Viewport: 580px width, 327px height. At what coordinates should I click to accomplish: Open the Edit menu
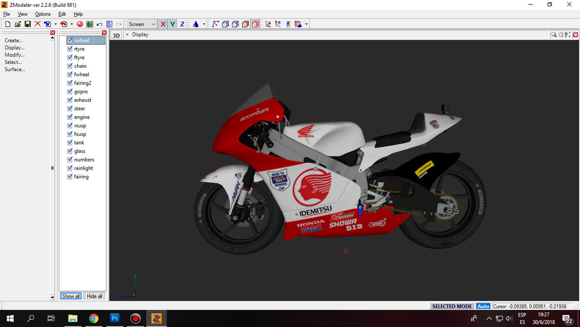coord(62,14)
